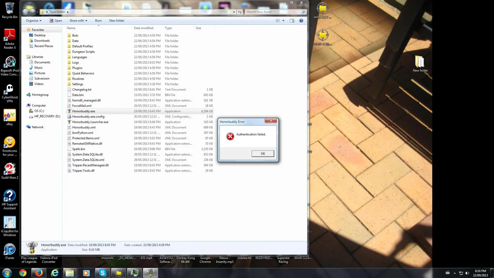Viewport: 494px width, 278px height.
Task: Select the Dungeon Scripts folder
Action: point(83,52)
